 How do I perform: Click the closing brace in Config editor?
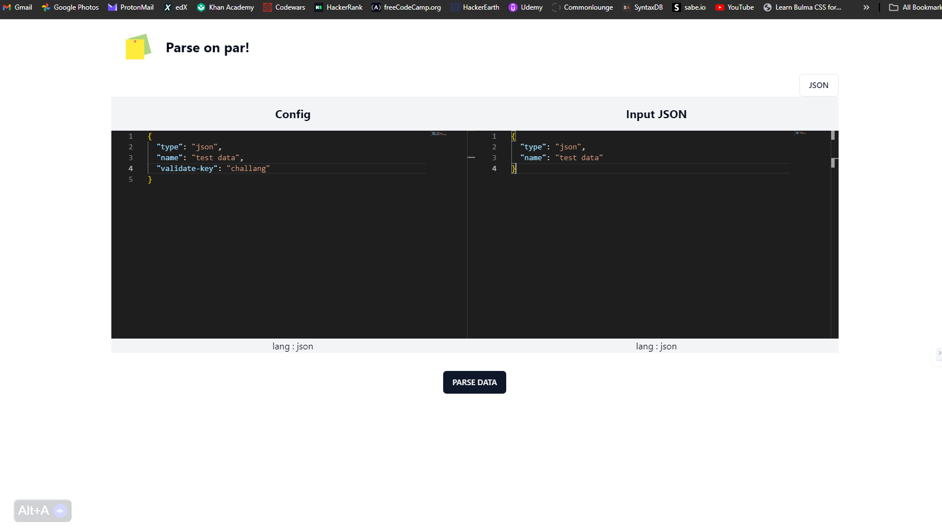click(x=150, y=179)
